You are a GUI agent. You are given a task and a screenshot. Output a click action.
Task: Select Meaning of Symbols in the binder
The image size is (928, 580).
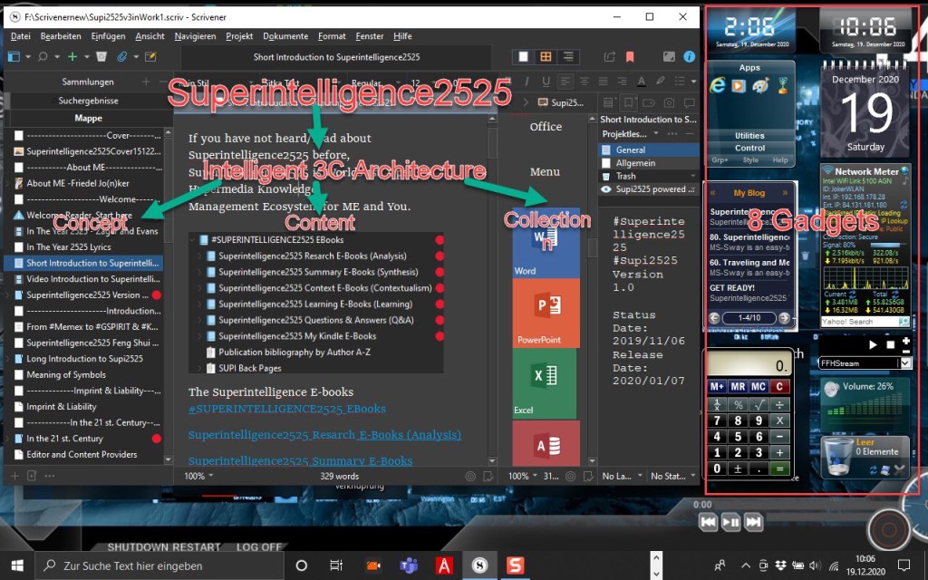65,375
